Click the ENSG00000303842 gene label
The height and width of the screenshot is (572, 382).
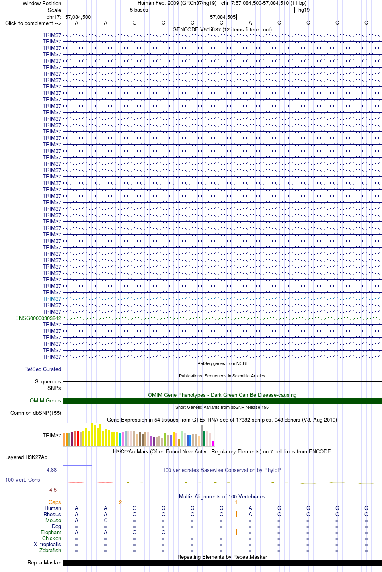38,318
